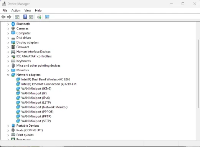
Task: Select Human Interface Devices label
Action: coord(33,52)
